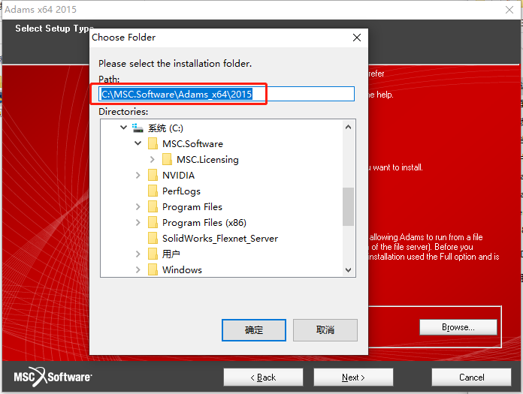Cancel the Adams installer

click(471, 377)
